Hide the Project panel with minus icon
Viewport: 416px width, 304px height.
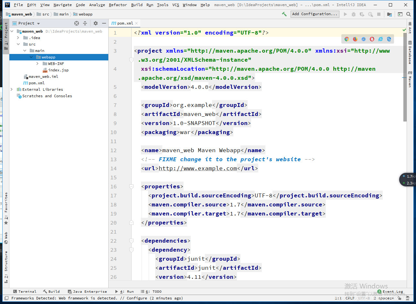[104, 23]
